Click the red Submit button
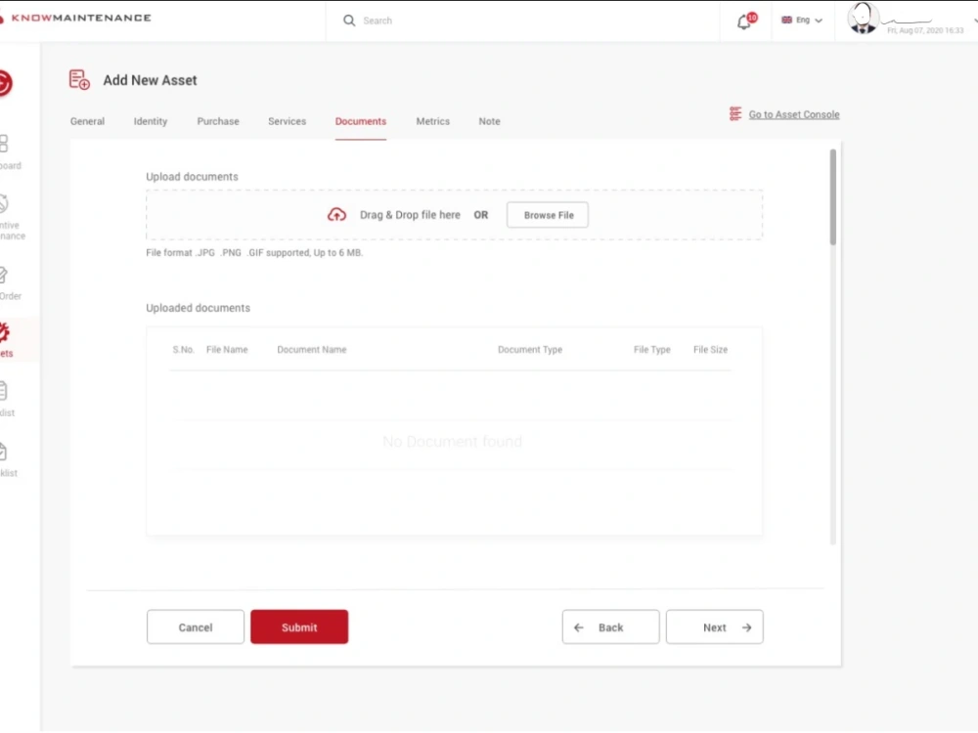978x733 pixels. click(299, 627)
